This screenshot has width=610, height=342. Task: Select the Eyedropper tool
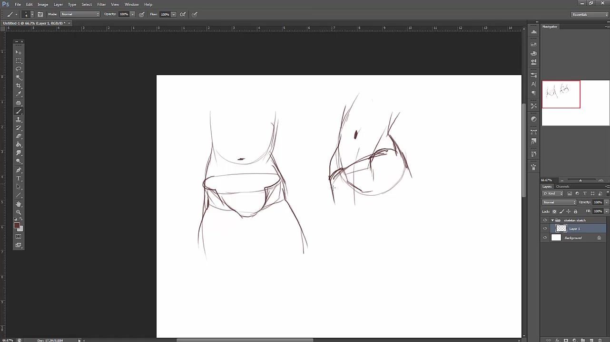[19, 94]
